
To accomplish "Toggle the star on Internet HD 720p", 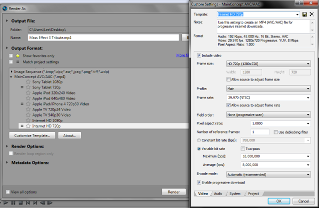I will [28, 126].
